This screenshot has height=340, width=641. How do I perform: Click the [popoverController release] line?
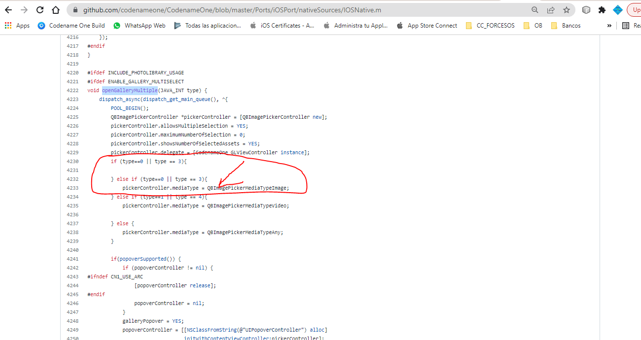[x=175, y=285]
